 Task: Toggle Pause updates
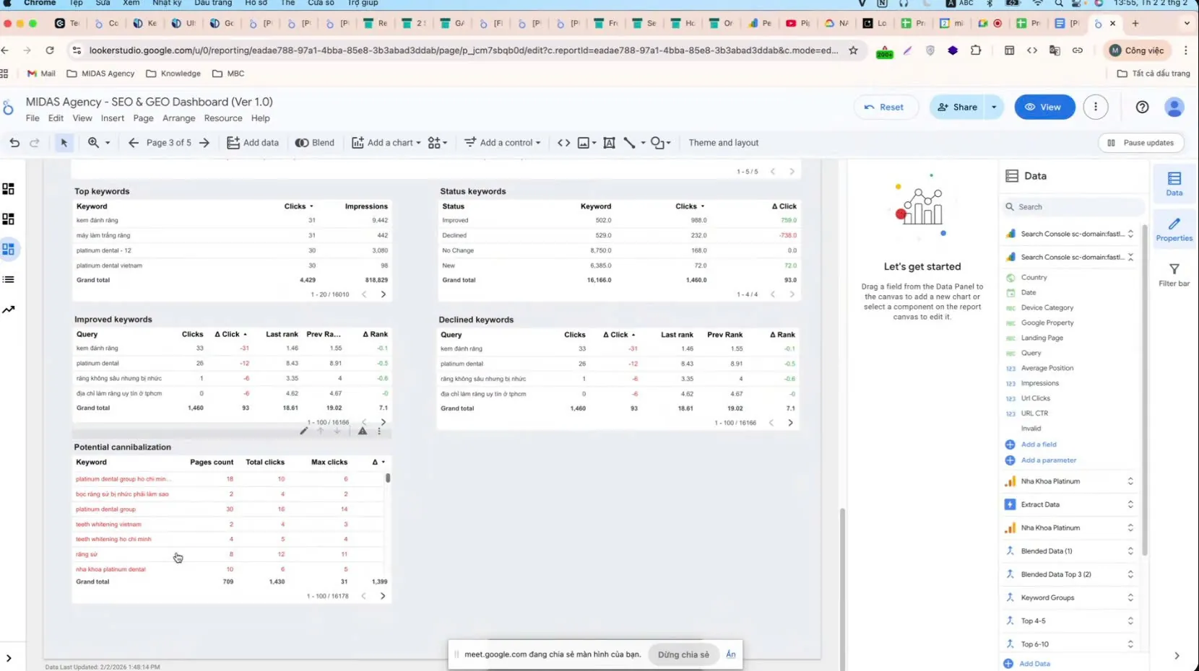[1140, 143]
